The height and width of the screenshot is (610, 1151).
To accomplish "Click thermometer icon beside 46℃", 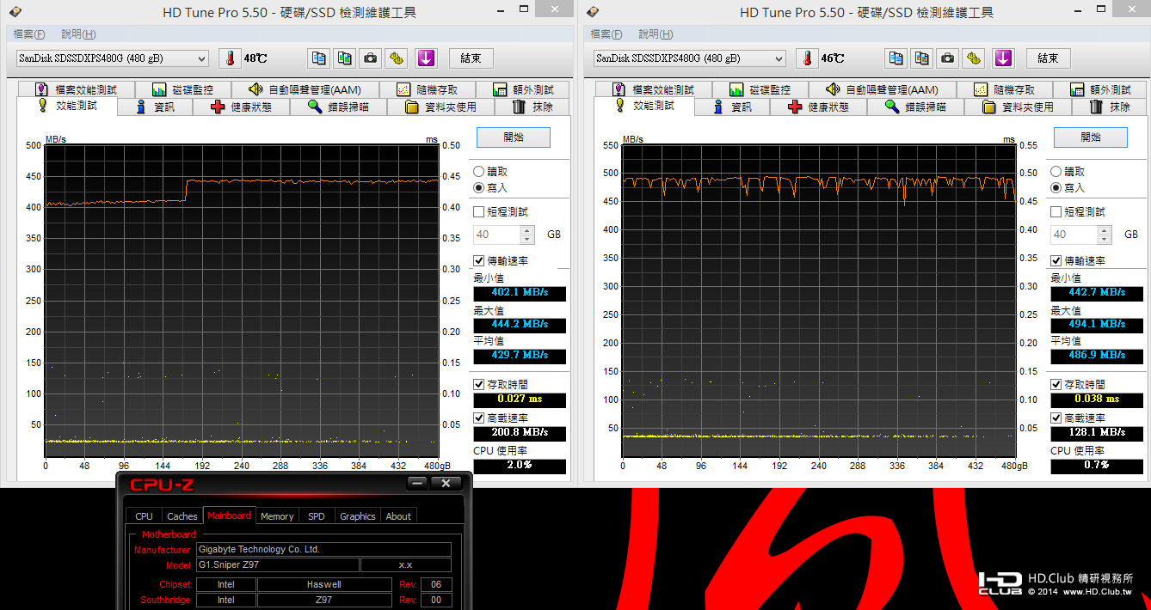I will coord(807,58).
